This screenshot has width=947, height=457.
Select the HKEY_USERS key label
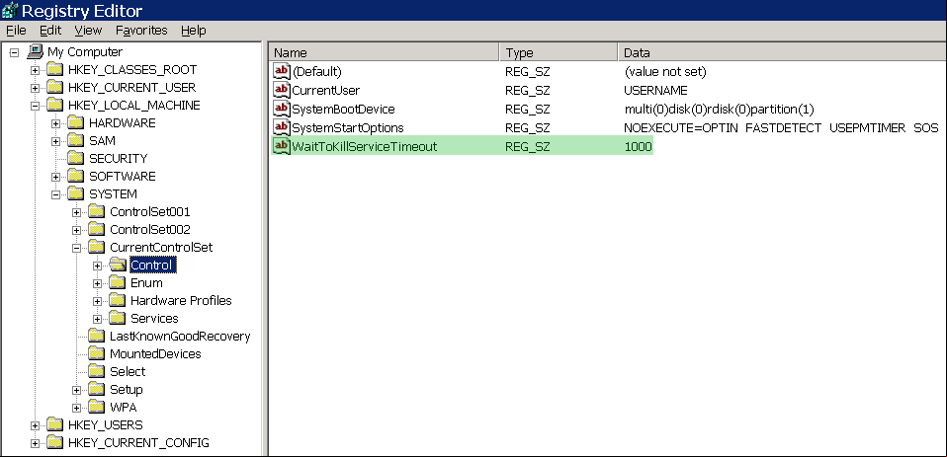click(x=106, y=425)
